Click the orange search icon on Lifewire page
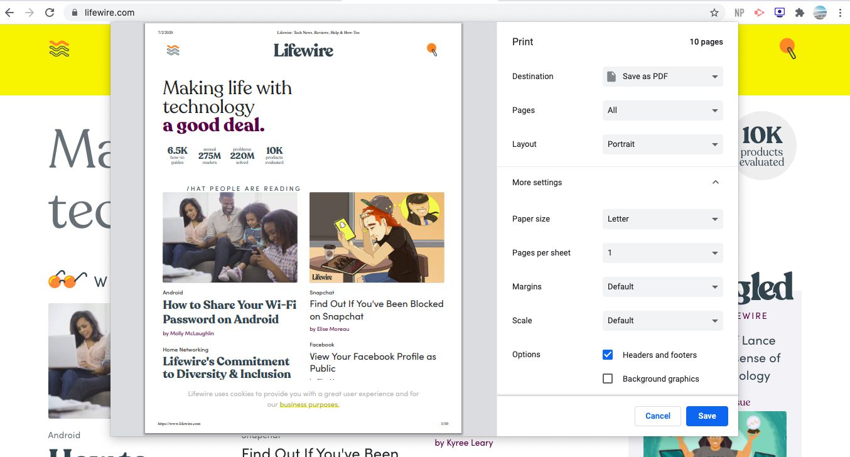This screenshot has height=457, width=850. tap(788, 48)
